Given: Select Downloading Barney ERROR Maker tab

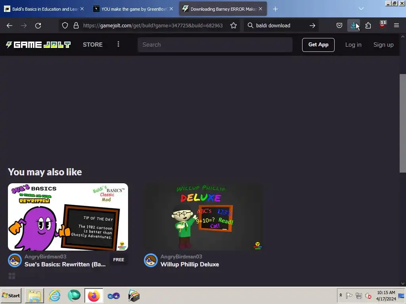Looking at the screenshot, I should pyautogui.click(x=223, y=9).
